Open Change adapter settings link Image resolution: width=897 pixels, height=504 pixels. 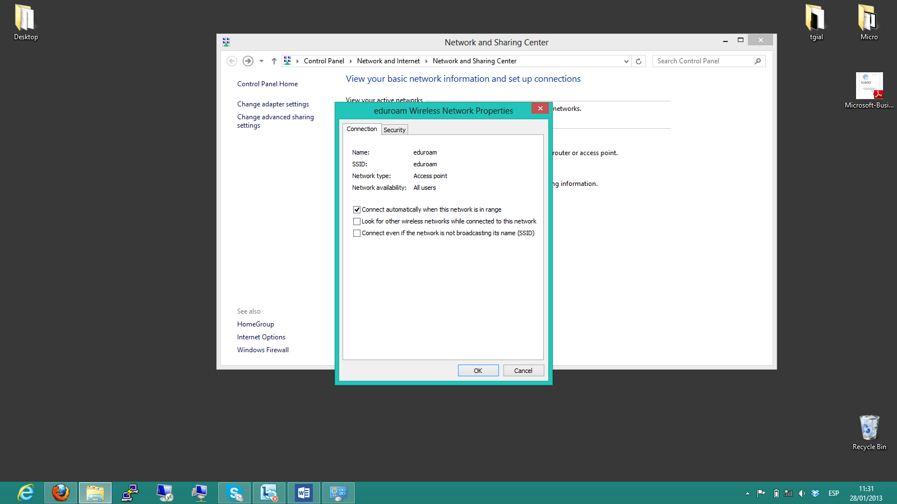coord(273,104)
